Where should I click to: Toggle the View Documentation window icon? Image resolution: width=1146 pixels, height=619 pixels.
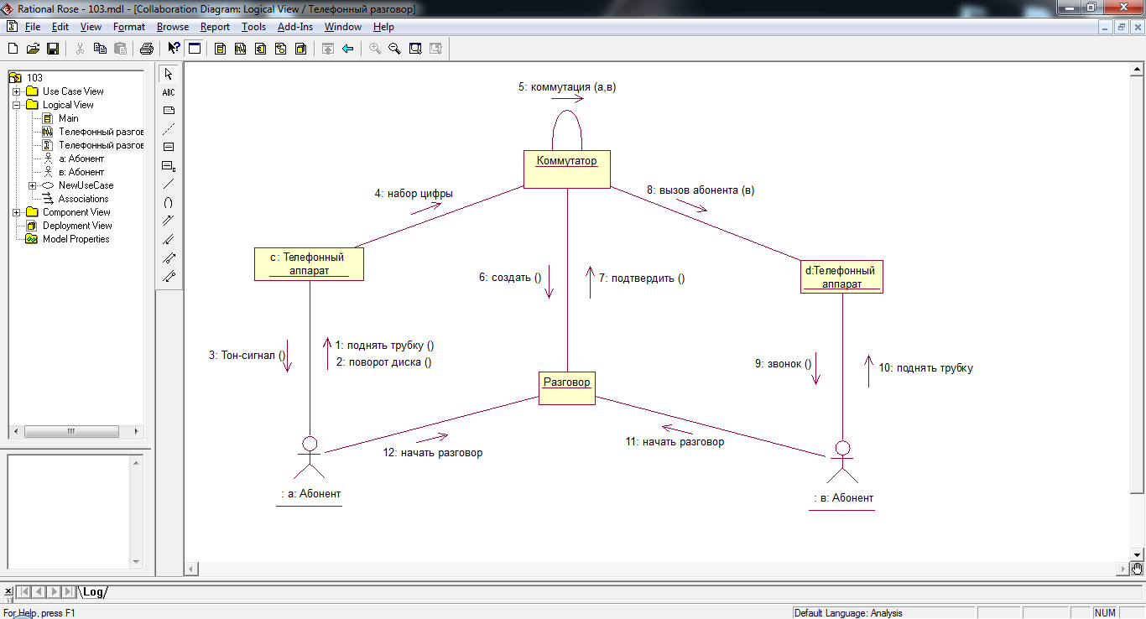click(194, 49)
